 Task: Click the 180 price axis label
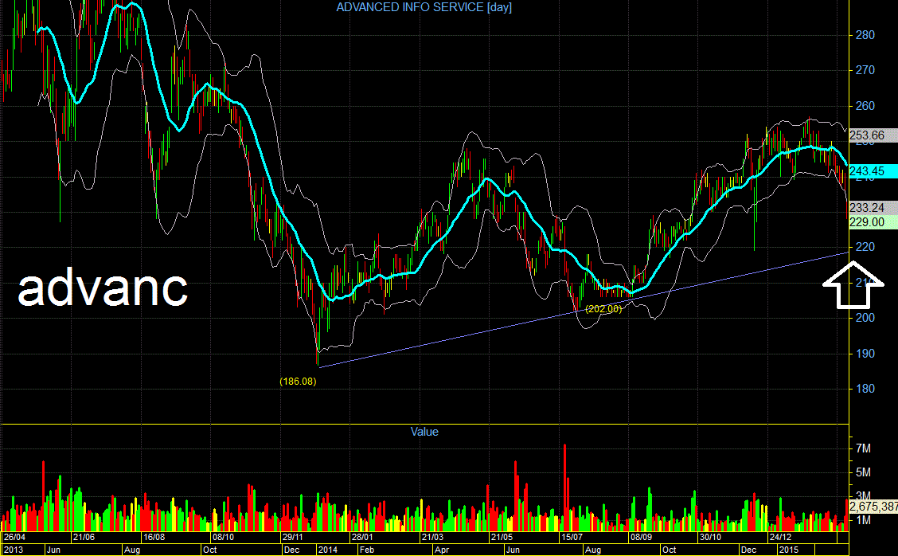(x=865, y=389)
